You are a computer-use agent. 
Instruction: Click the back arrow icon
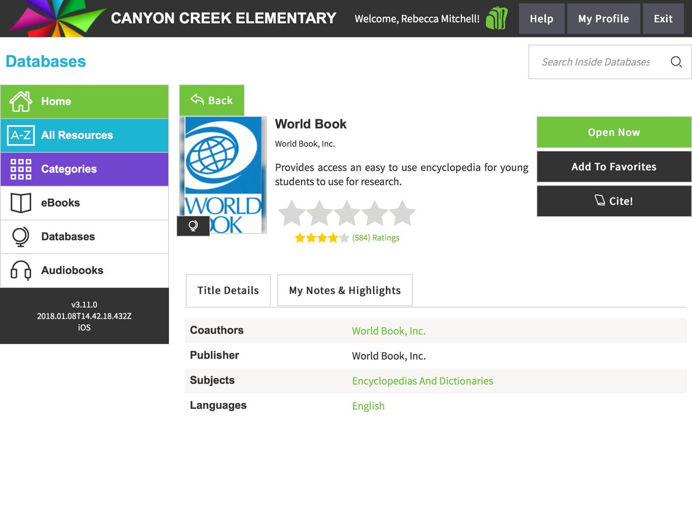pos(197,100)
